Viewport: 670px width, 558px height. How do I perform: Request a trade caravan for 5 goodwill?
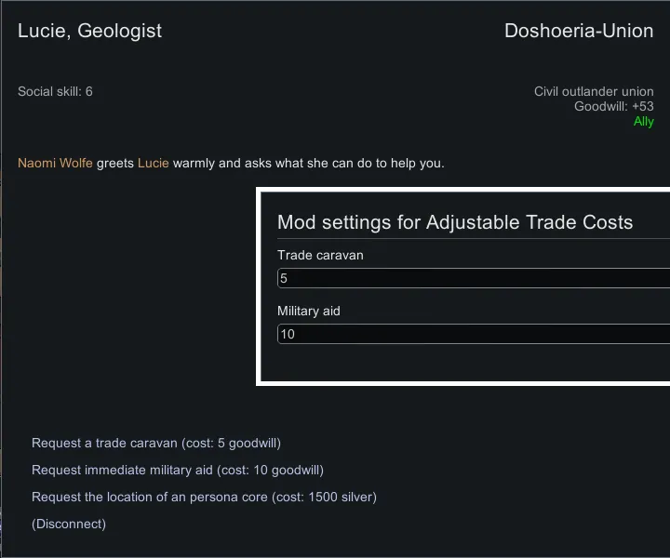pos(155,443)
